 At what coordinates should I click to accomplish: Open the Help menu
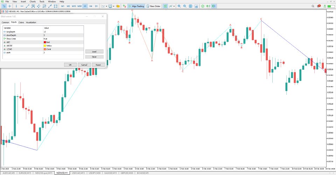[62, 1]
